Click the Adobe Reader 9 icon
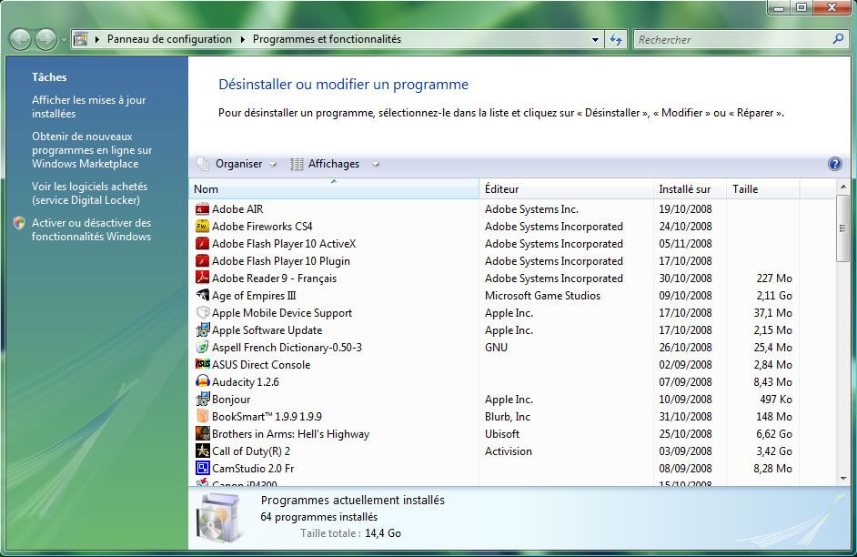 tap(202, 278)
